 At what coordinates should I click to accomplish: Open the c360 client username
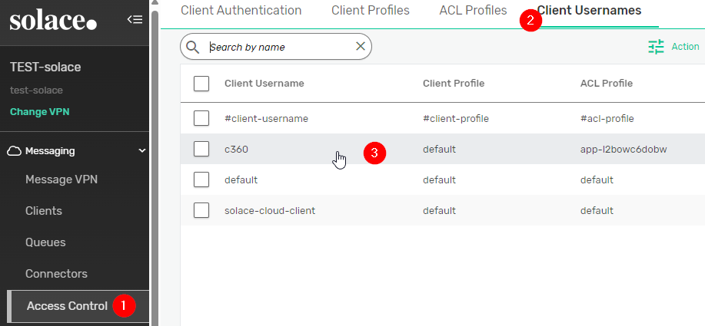click(237, 150)
